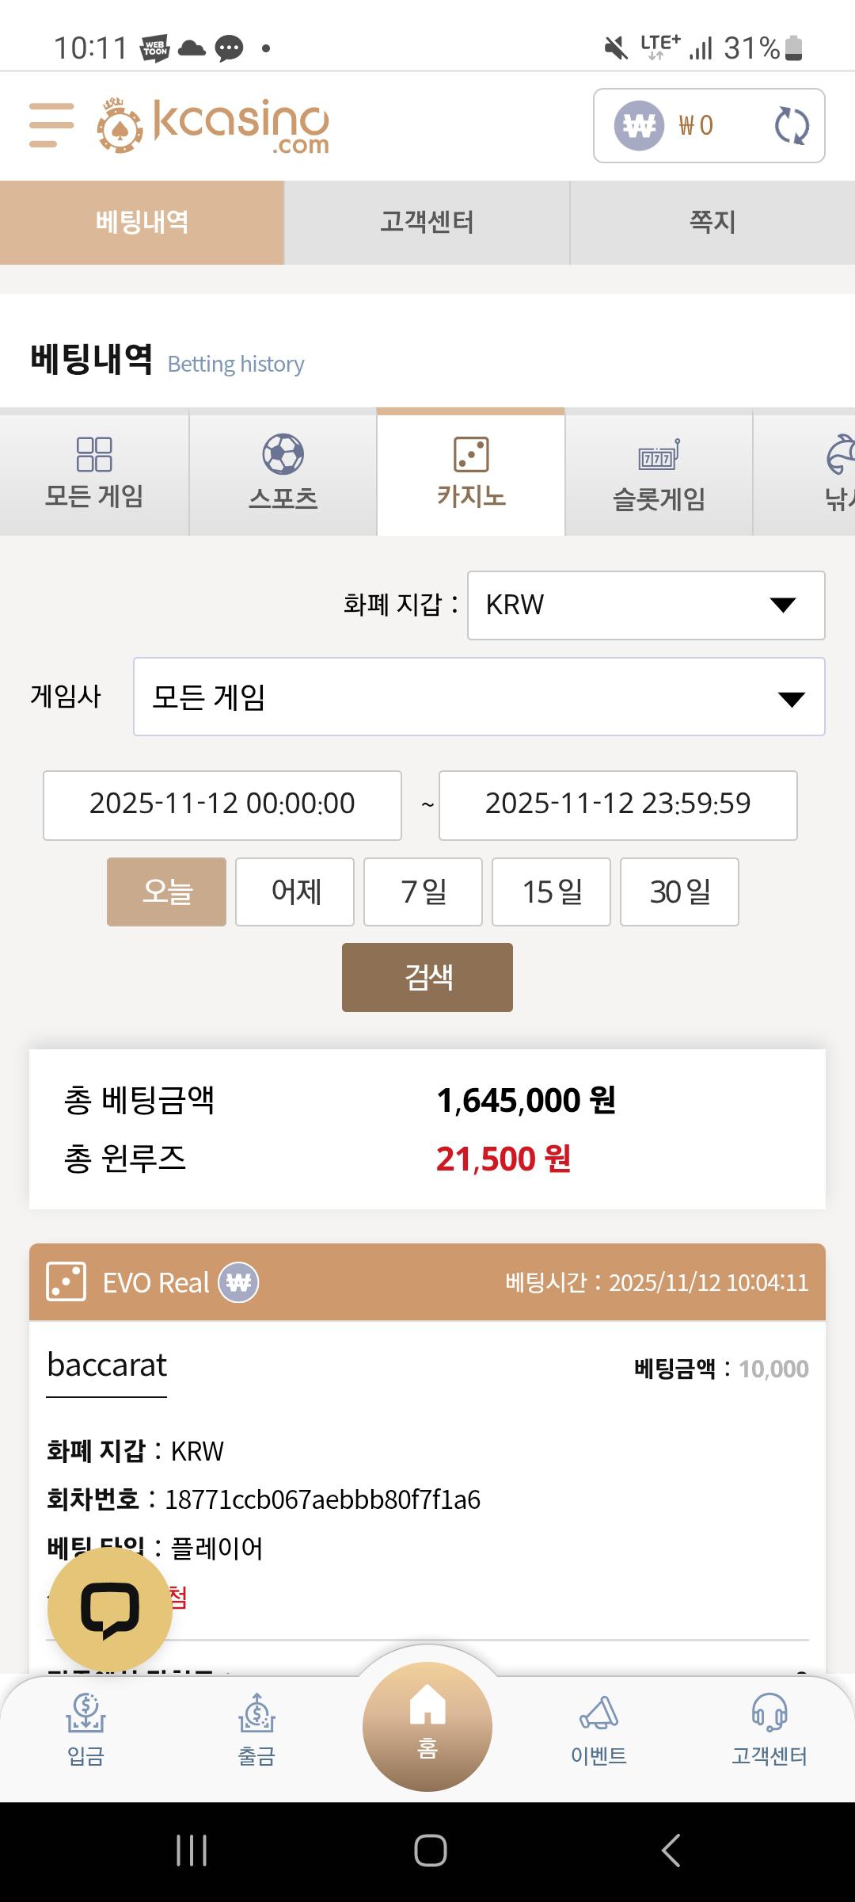Switch to the 스포츠 category tab
855x1902 pixels.
coord(283,473)
